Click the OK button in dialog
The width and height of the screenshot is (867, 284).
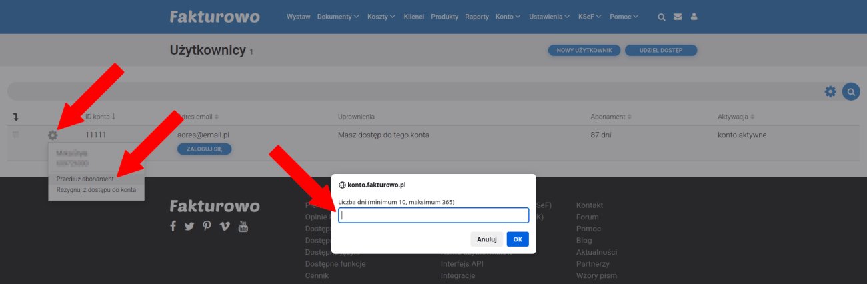pos(518,239)
